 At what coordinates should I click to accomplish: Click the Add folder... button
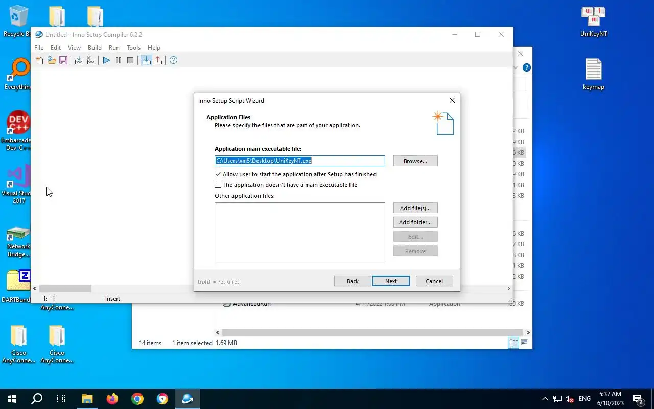click(x=415, y=222)
